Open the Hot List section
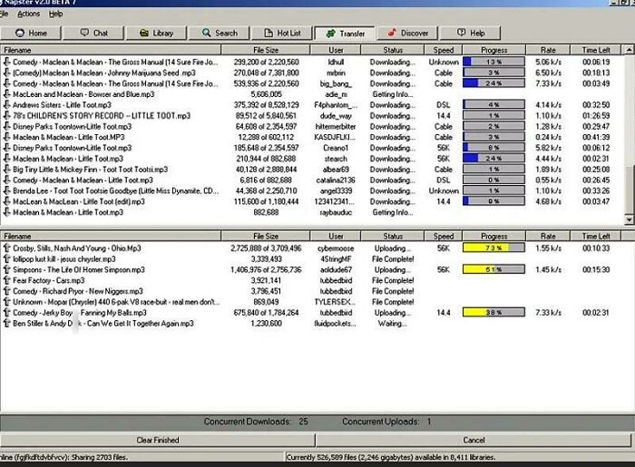Viewport: 635px width, 467px height. point(282,33)
